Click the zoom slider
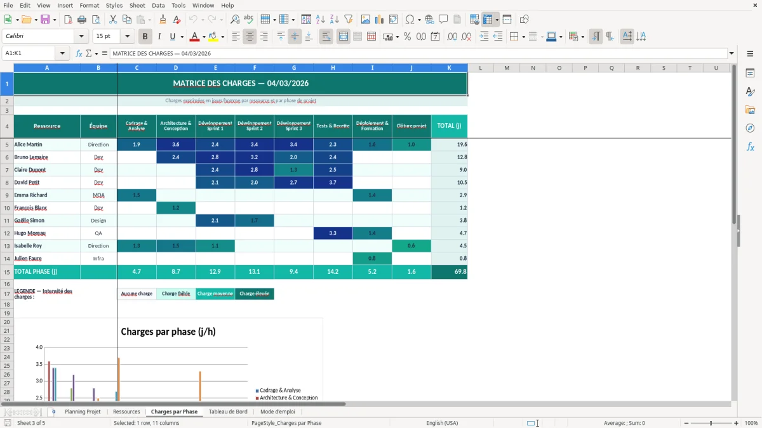762x428 pixels. click(711, 423)
